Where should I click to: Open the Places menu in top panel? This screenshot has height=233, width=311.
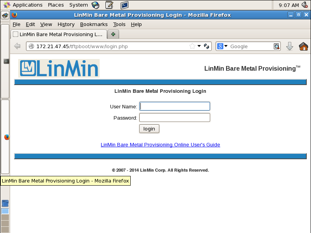point(56,5)
